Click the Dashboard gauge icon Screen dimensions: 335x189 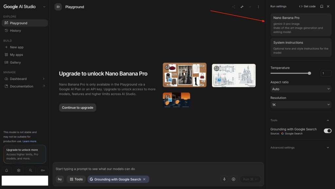(7, 79)
